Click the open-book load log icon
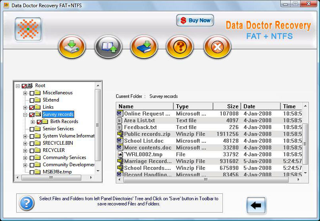 click(108, 47)
